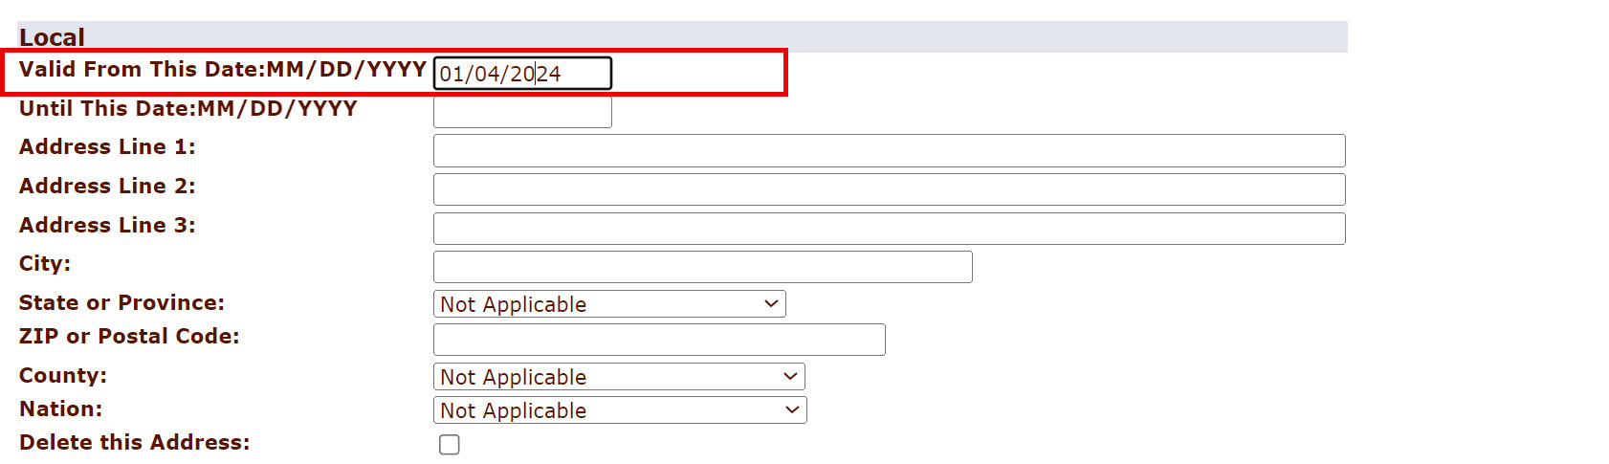Image resolution: width=1609 pixels, height=464 pixels.
Task: Click the 'Address Line 1:' label
Action: (x=107, y=146)
